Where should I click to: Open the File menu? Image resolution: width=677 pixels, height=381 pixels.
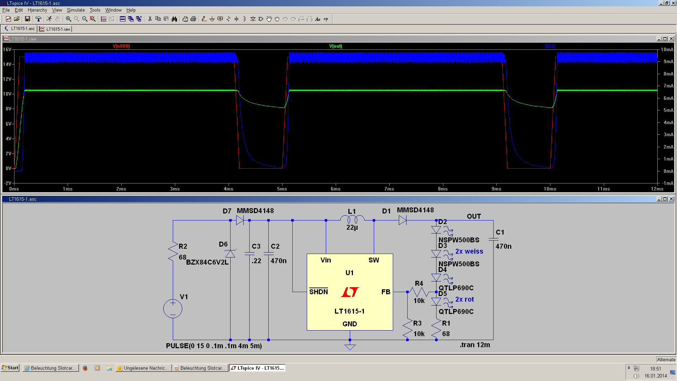6,10
